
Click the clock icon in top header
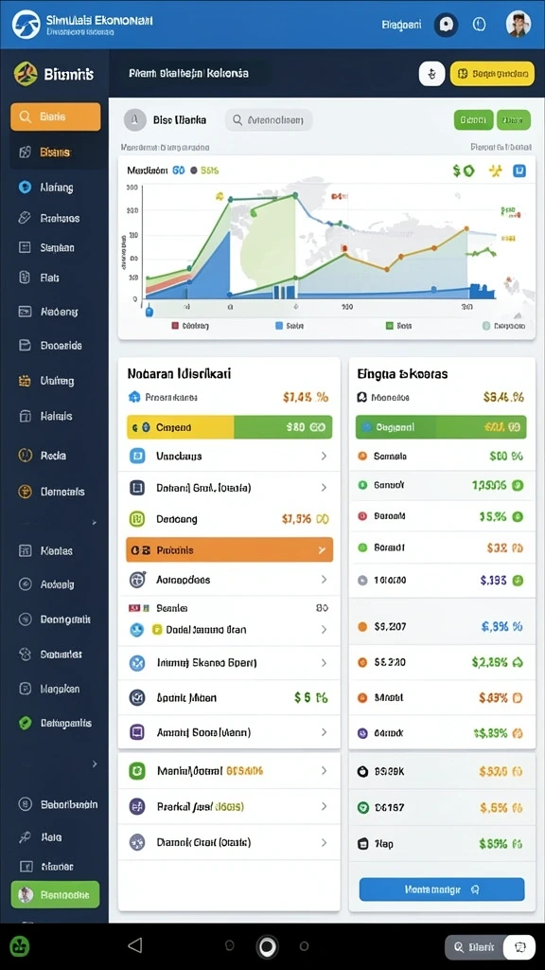pos(479,25)
